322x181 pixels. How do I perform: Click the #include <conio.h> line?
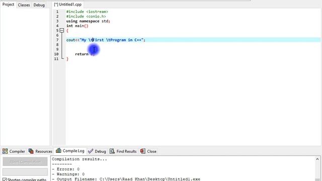tap(86, 17)
